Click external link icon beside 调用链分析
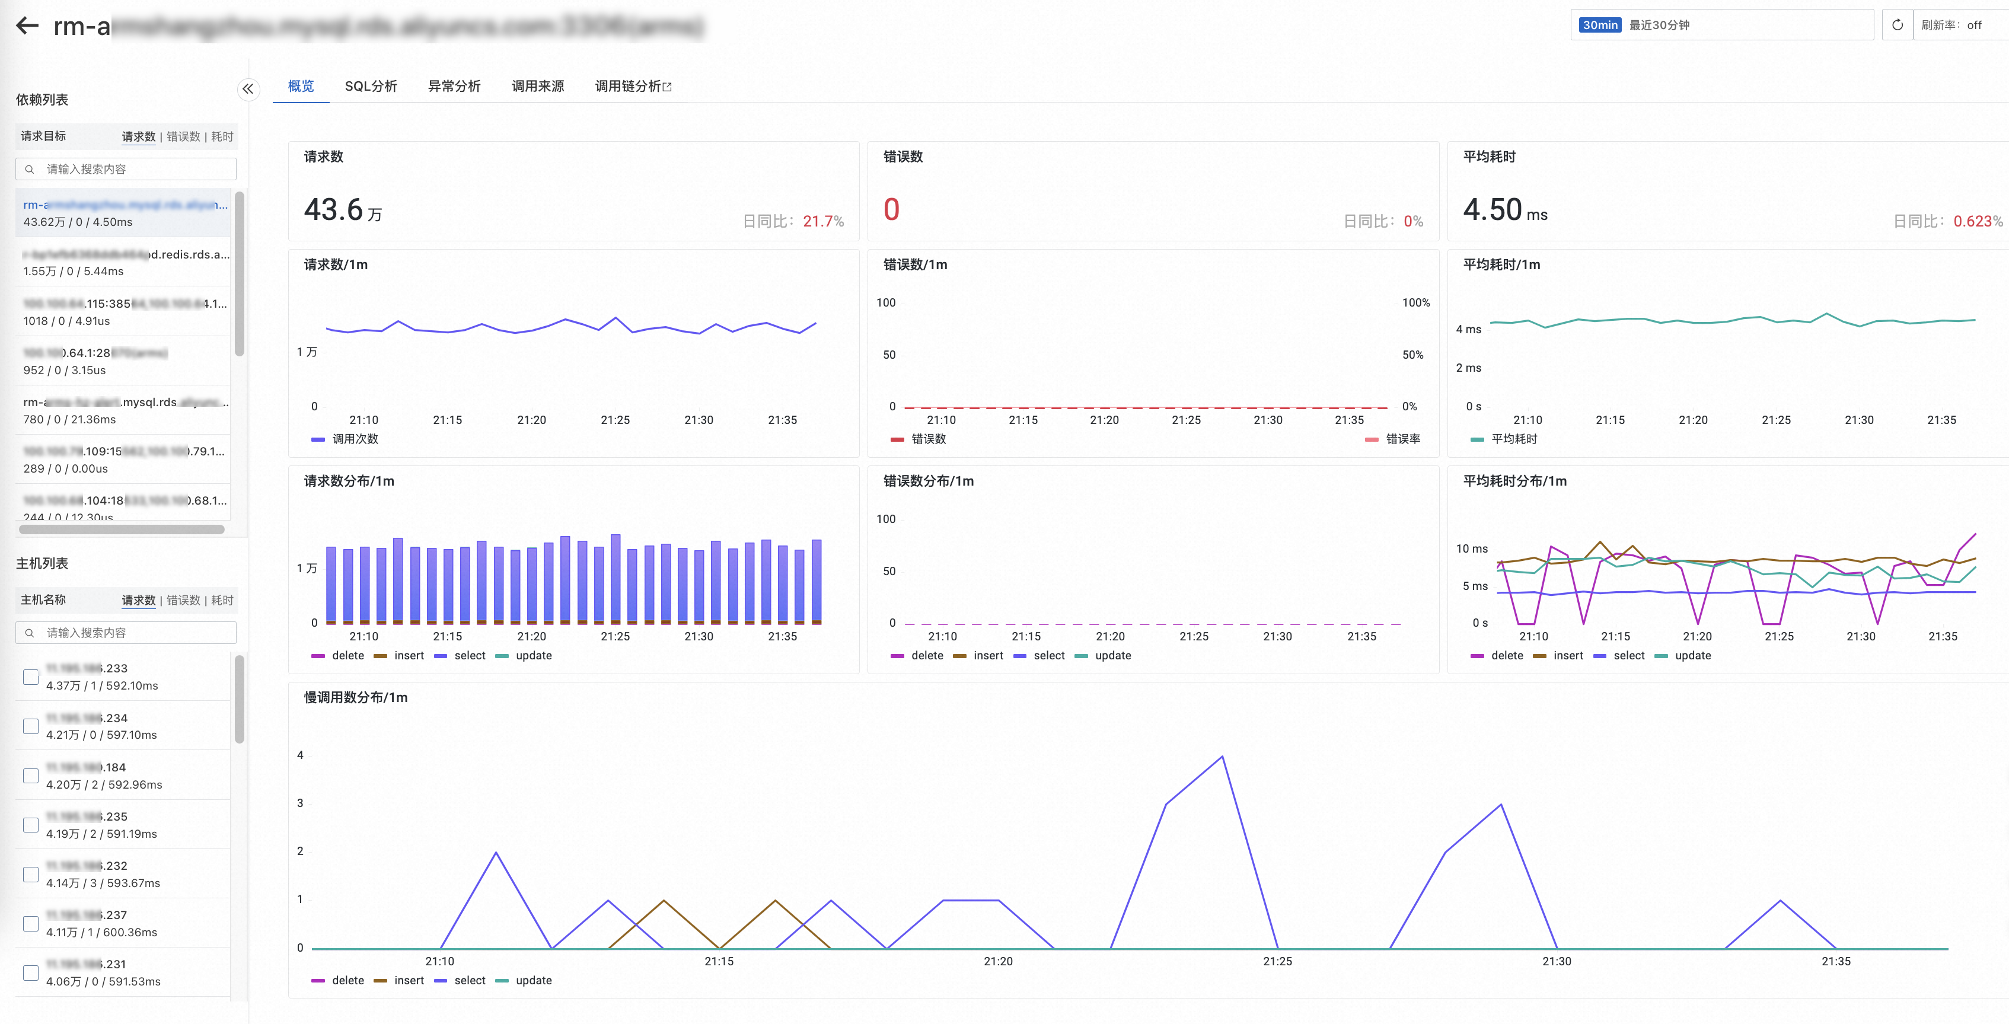Screen dimensions: 2009x1024 668,87
